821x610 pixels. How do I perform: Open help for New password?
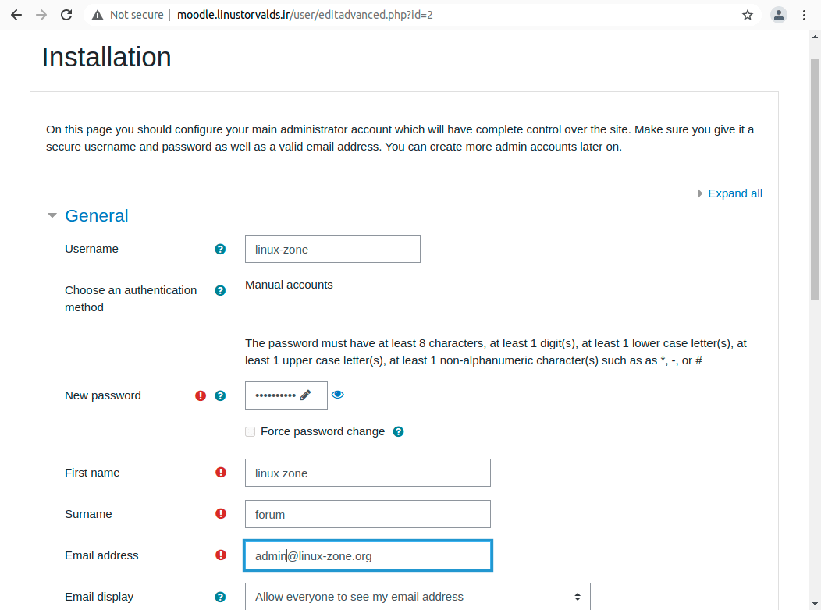point(220,395)
